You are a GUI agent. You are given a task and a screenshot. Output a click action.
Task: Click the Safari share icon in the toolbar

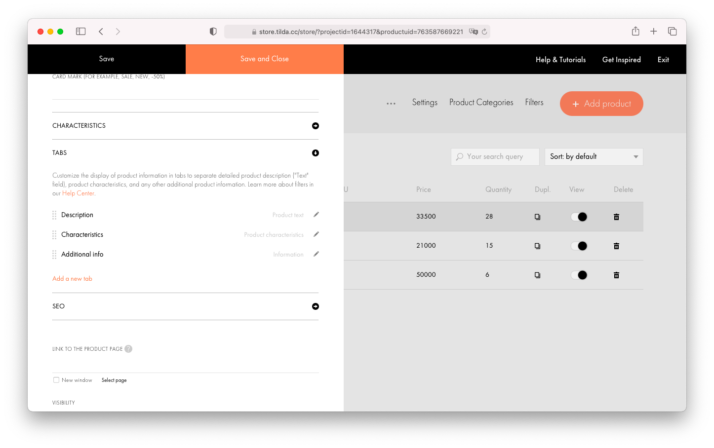point(635,31)
